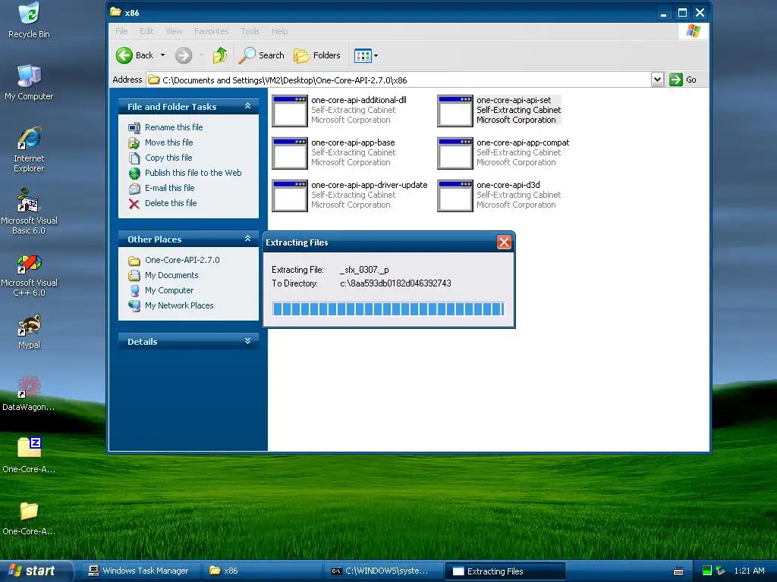Image resolution: width=777 pixels, height=582 pixels.
Task: Click the Safely Remove Hardware tray icon
Action: [720, 571]
